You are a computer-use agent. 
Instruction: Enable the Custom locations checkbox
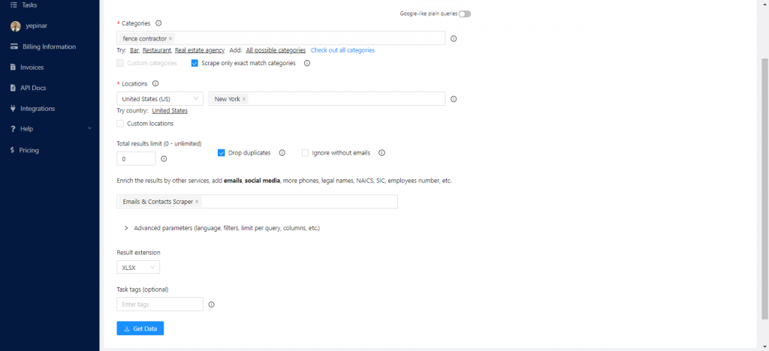point(120,123)
